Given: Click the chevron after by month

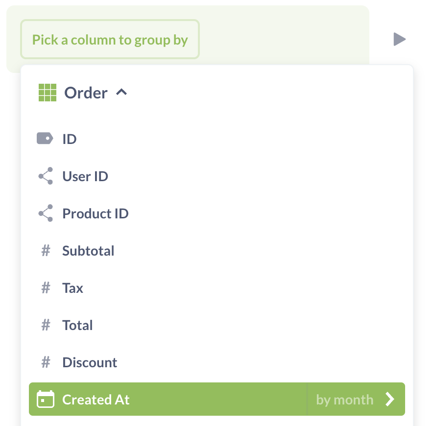Looking at the screenshot, I should [388, 399].
